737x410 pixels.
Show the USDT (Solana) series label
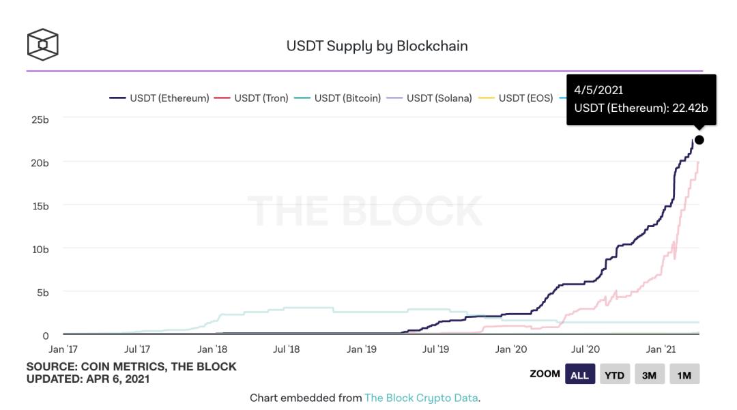(439, 98)
